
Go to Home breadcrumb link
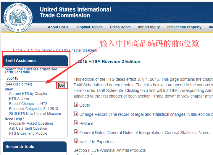(17, 50)
